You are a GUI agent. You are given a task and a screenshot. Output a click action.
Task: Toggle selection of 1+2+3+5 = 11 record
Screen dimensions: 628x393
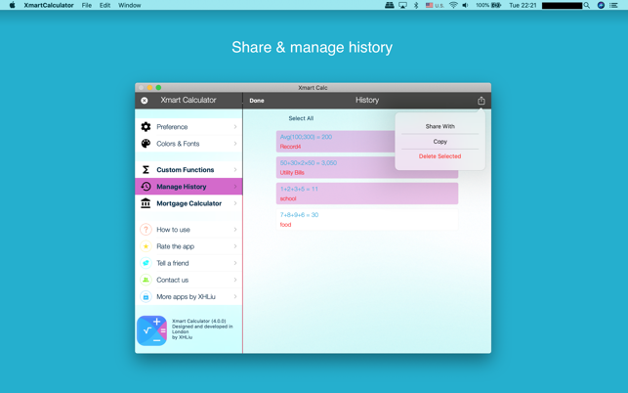point(367,194)
